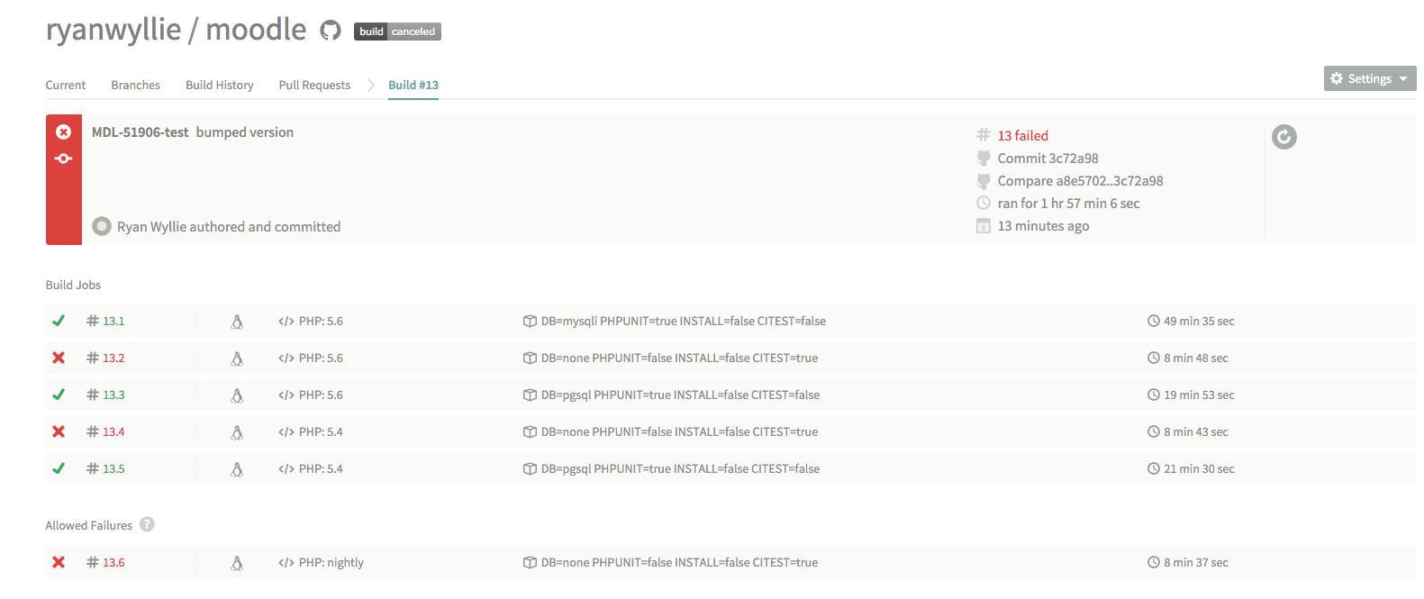Click the Linux penguin icon in job 13.2

(237, 358)
